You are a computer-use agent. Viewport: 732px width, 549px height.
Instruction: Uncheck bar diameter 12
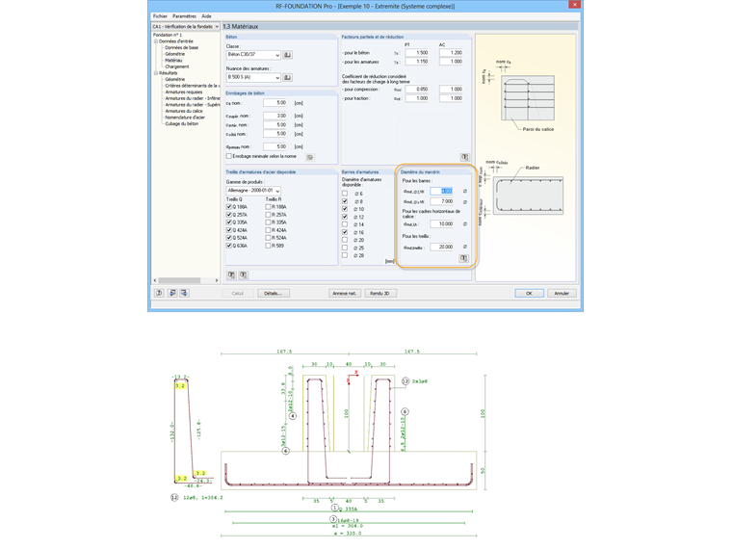coord(345,217)
